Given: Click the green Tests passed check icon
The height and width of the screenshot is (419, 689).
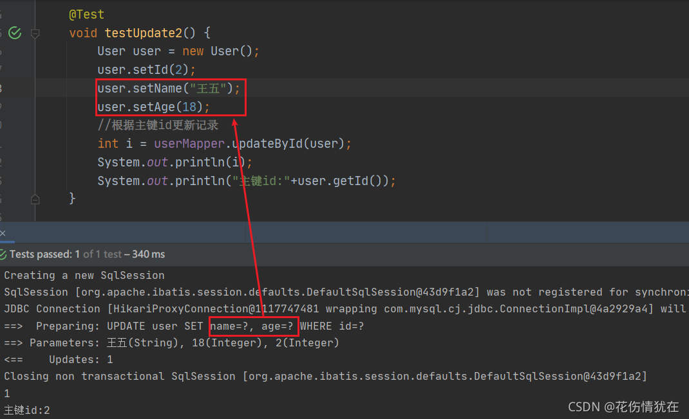Looking at the screenshot, I should [3, 254].
